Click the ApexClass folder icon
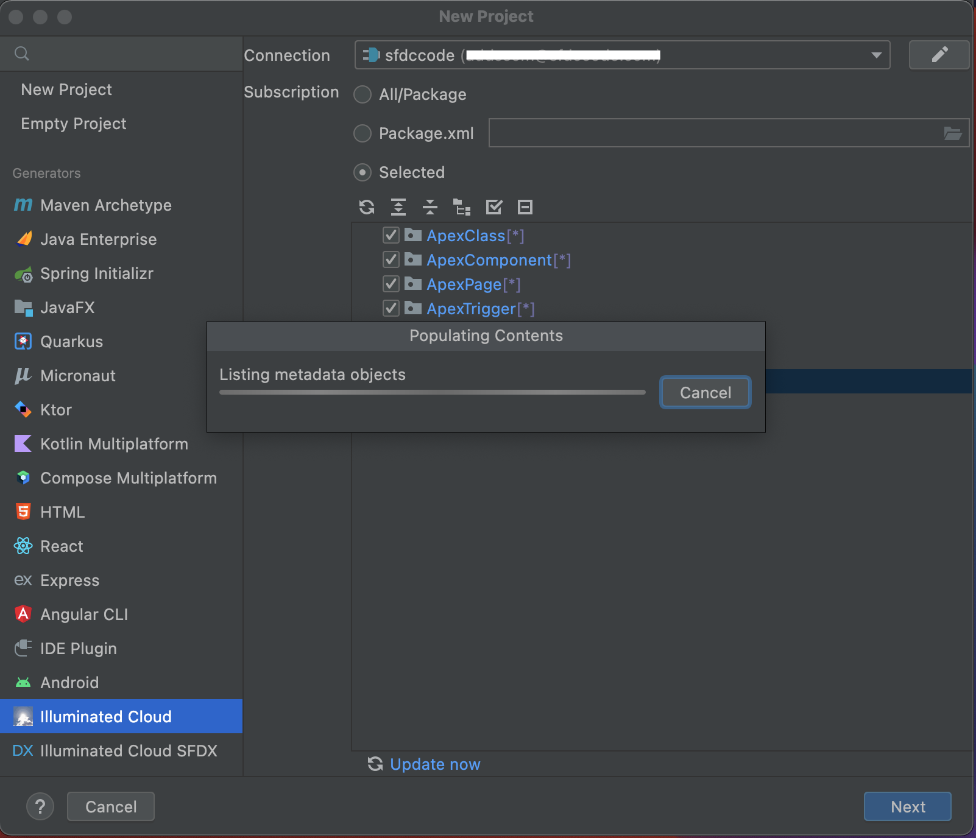The image size is (976, 838). click(x=413, y=235)
